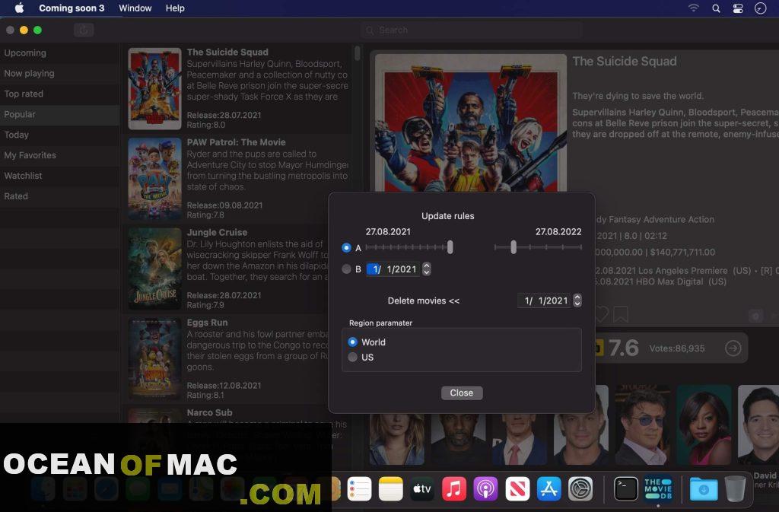
Task: Click the Delete movies date stepper arrows
Action: point(577,301)
